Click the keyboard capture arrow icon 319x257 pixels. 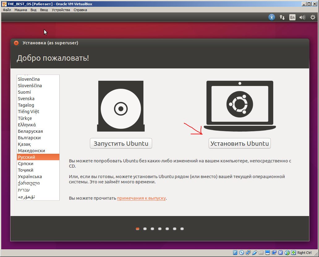[293, 253]
